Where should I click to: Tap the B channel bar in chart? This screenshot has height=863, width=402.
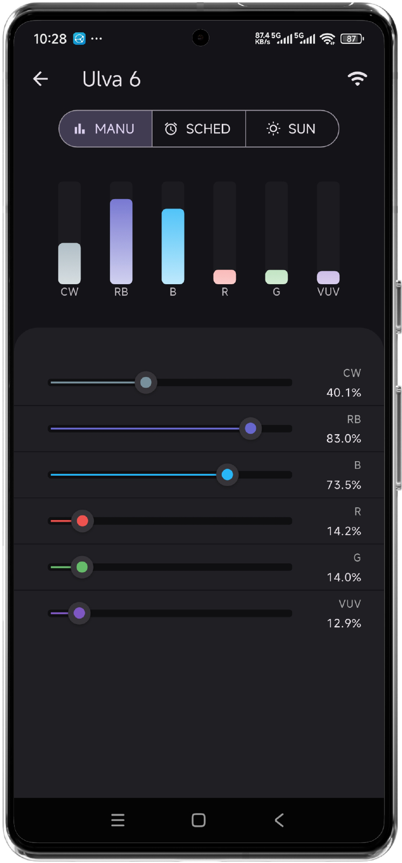(173, 246)
